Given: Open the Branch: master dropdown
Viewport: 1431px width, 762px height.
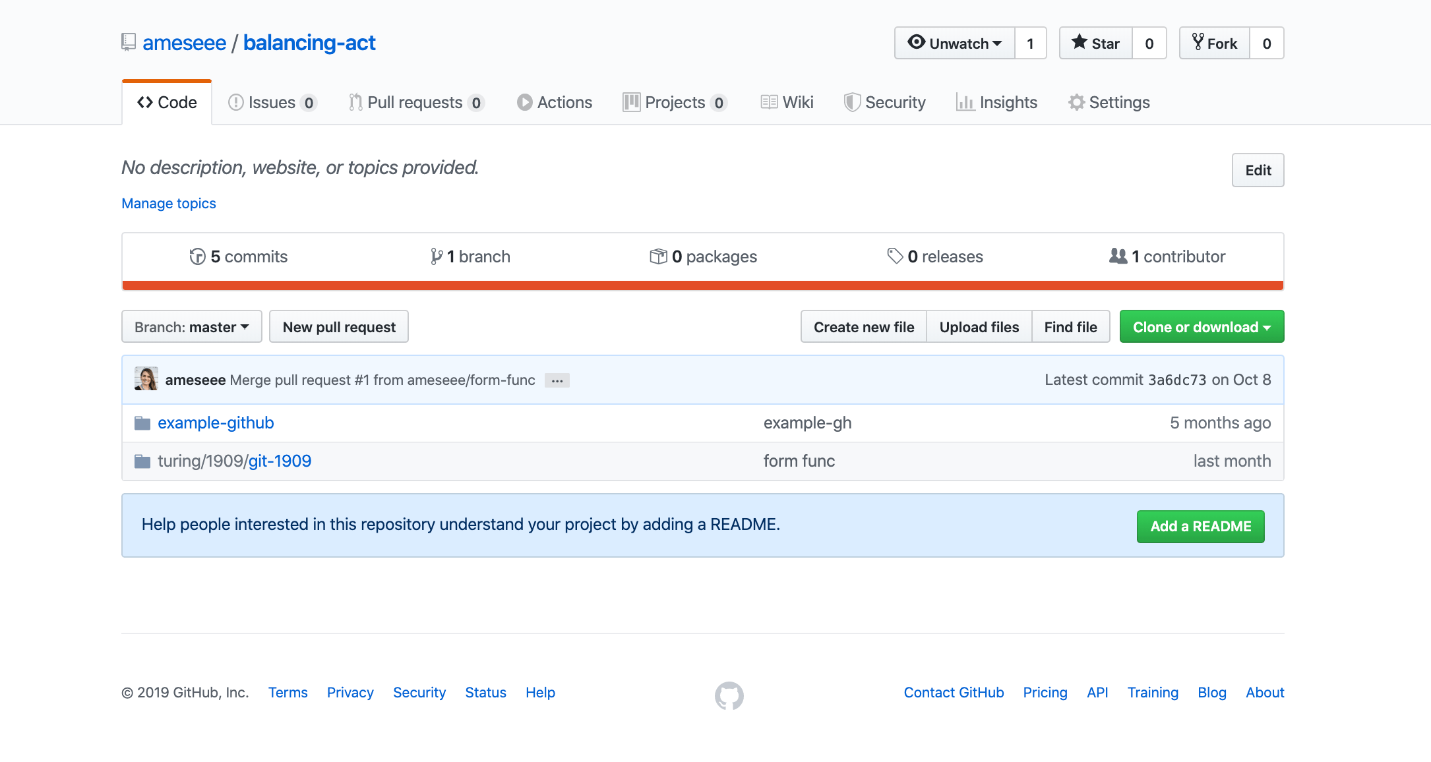Looking at the screenshot, I should click(191, 326).
